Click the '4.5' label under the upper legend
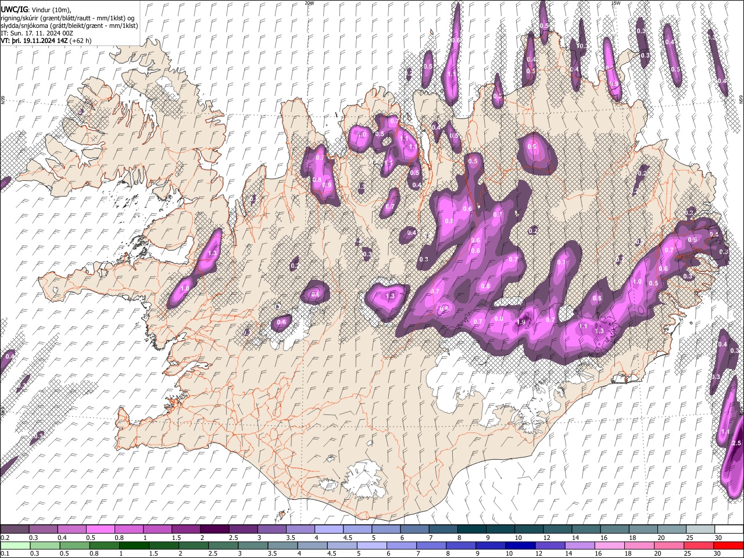This screenshot has width=744, height=558. [348, 538]
